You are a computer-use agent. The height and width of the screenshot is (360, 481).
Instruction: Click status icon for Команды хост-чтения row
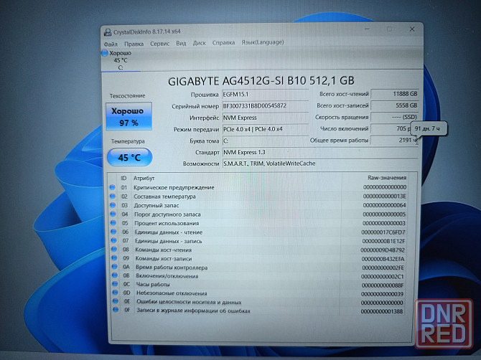pyautogui.click(x=114, y=250)
